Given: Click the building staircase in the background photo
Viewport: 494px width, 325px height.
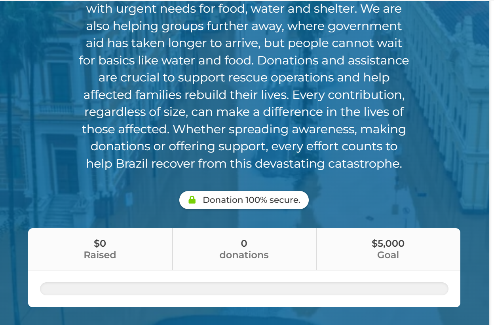Looking at the screenshot, I should point(59,210).
